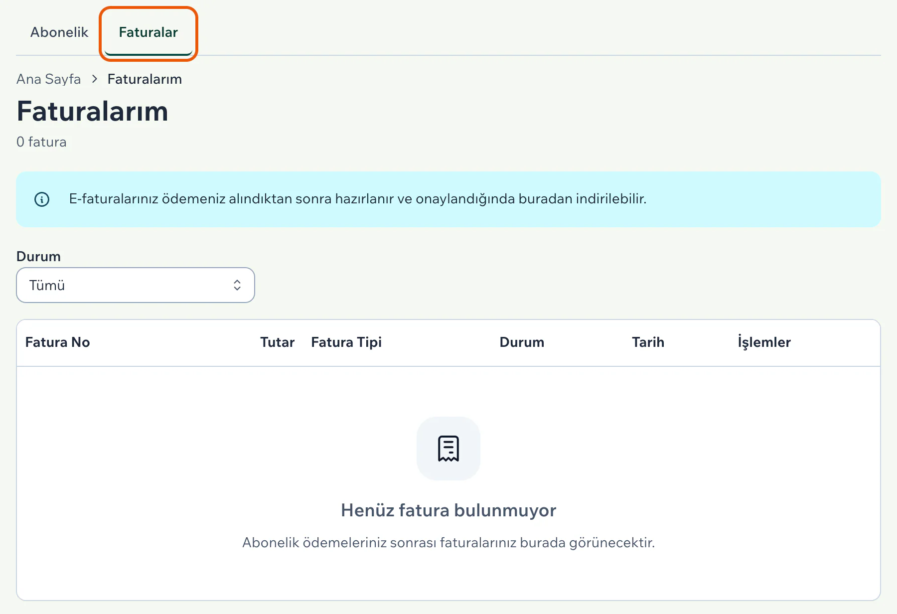Viewport: 897px width, 614px height.
Task: Select the Faturalar tab
Action: coord(148,32)
